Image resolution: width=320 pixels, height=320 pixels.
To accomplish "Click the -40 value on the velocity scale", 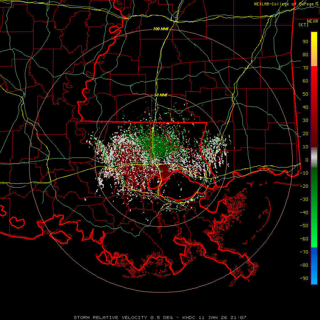I will coord(304,213).
